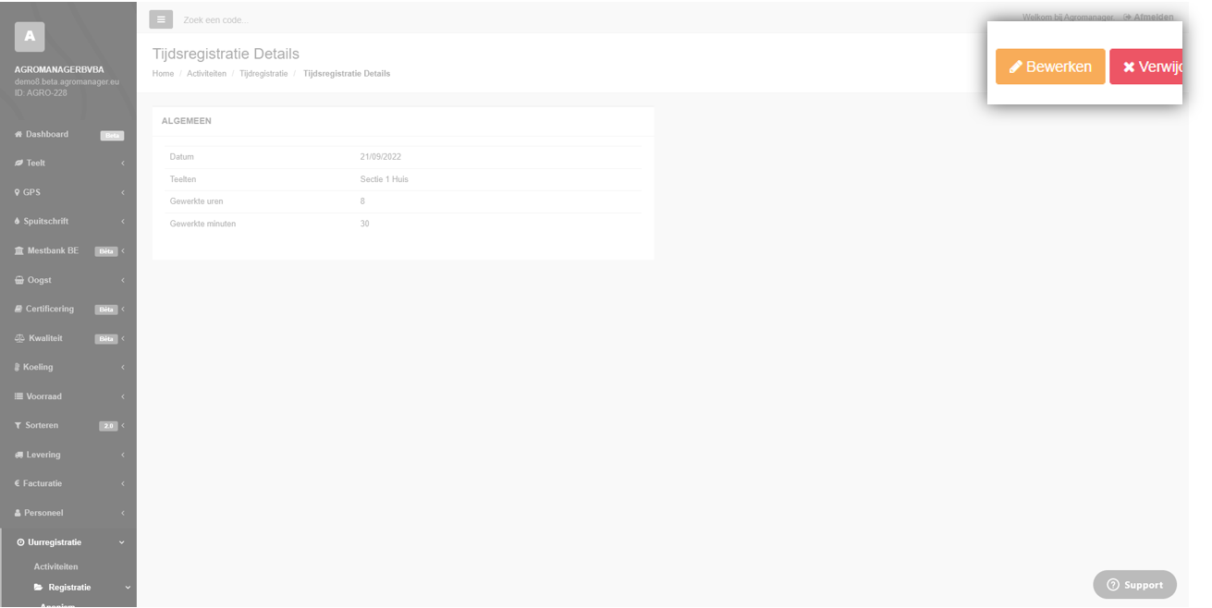Open the Activiteiten breadcrumb link
1212x608 pixels.
pyautogui.click(x=206, y=74)
